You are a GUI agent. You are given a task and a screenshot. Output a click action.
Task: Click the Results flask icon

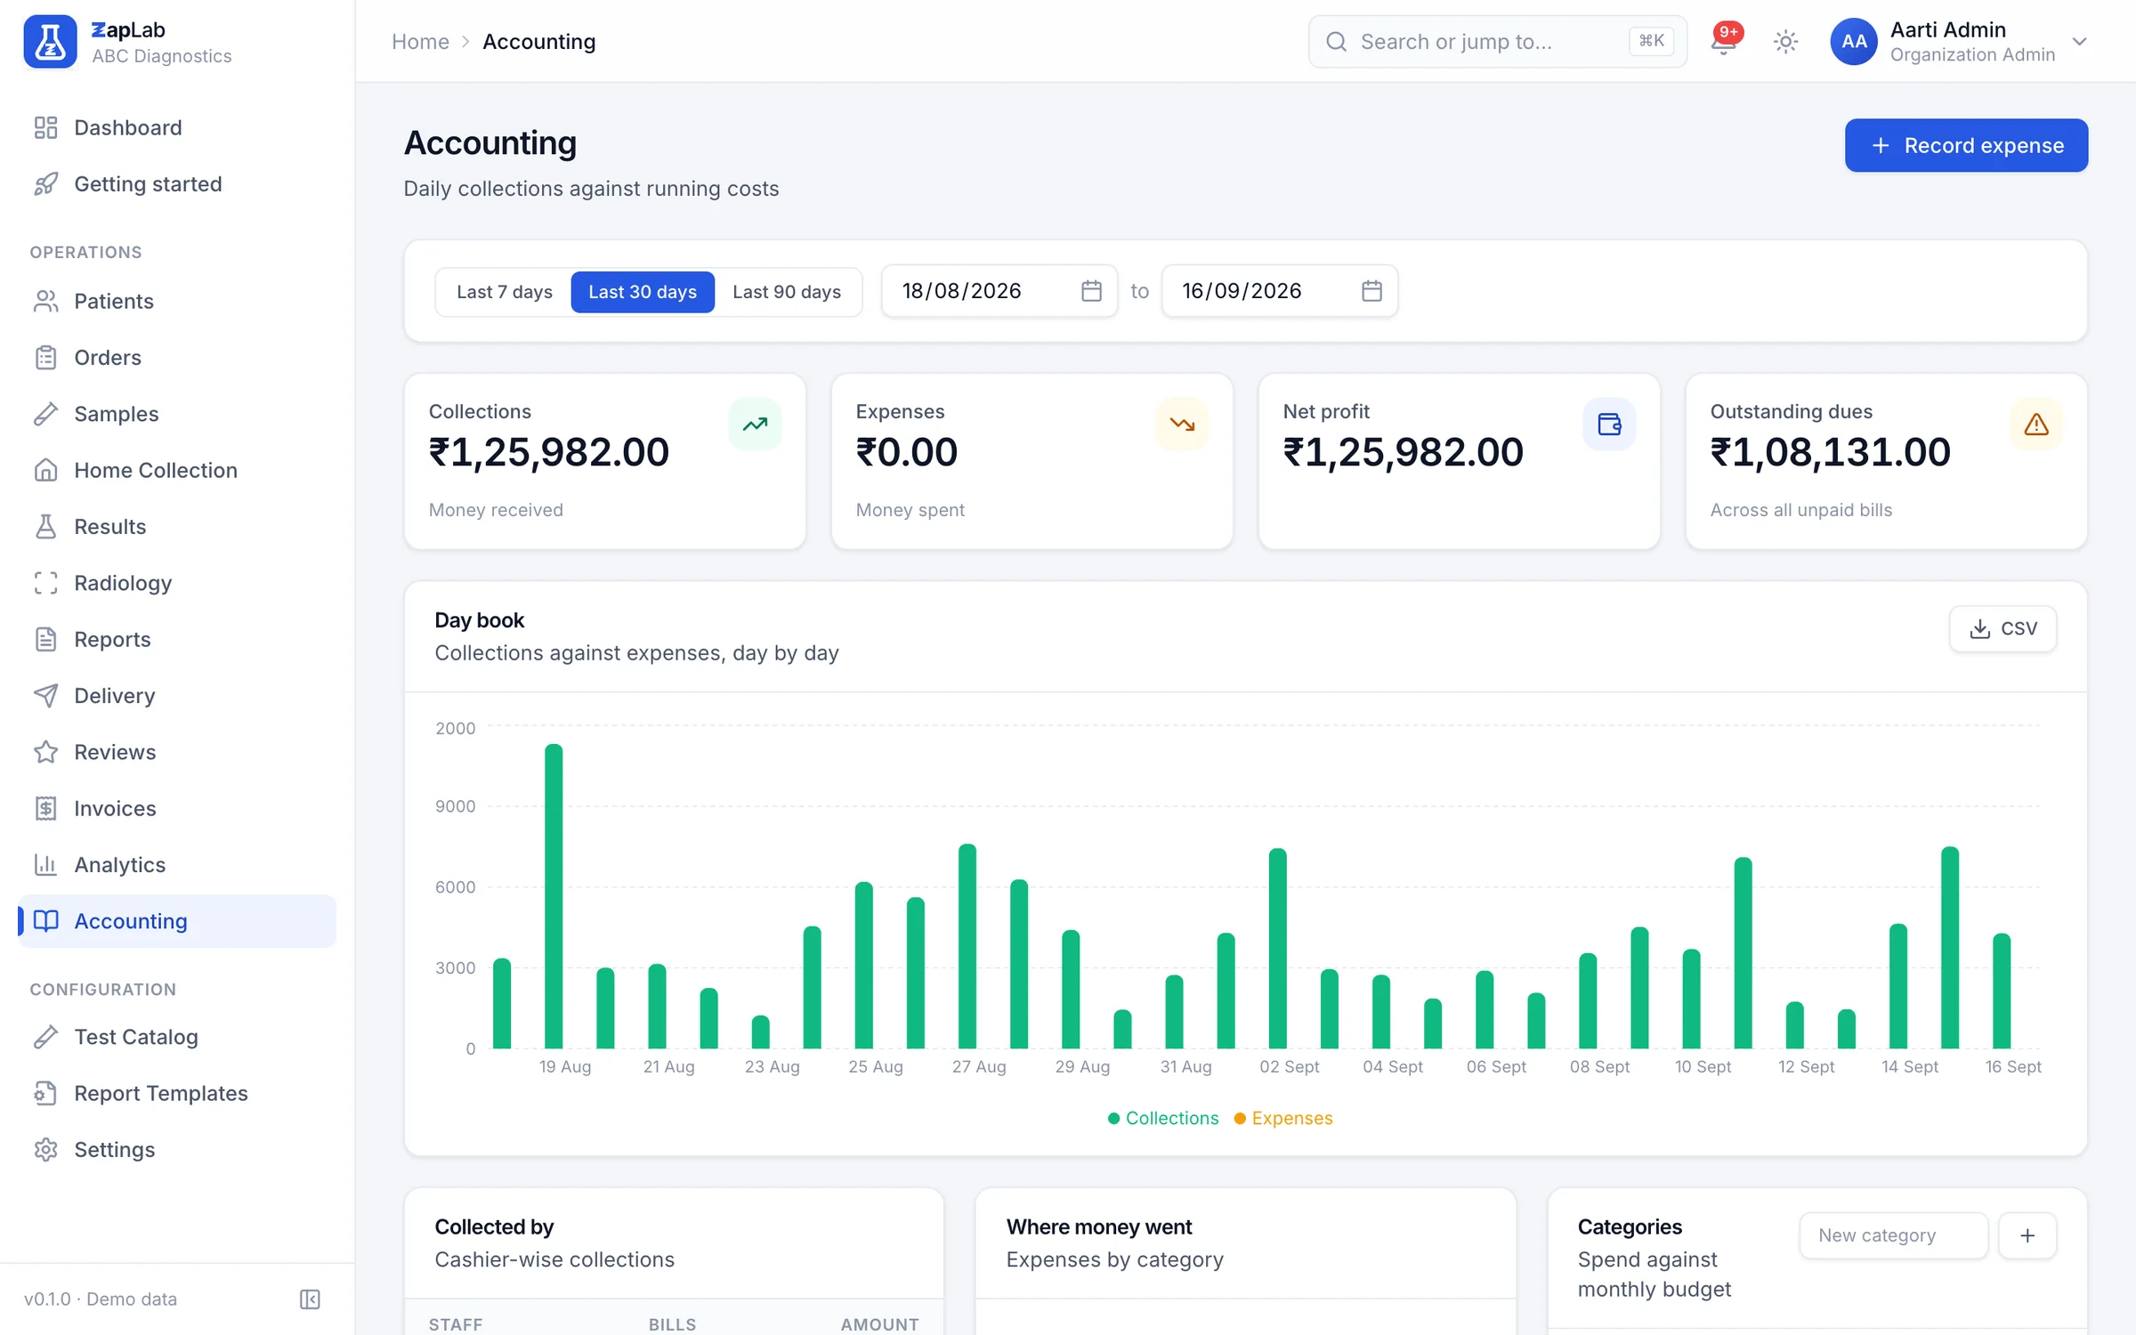click(45, 527)
